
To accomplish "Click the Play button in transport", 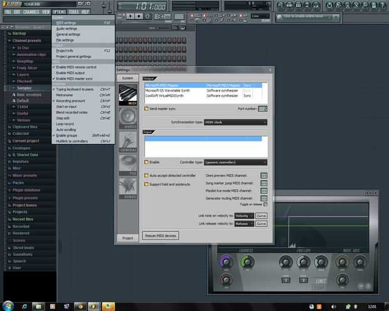I will (x=131, y=16).
